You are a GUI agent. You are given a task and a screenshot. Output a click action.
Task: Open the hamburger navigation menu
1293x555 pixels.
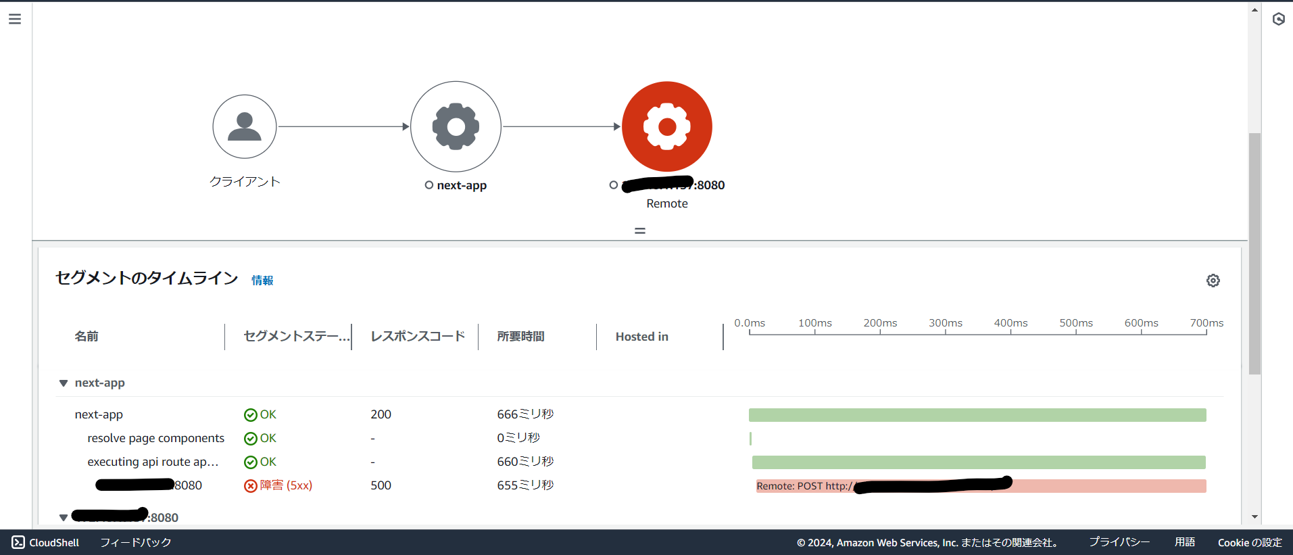(x=15, y=19)
